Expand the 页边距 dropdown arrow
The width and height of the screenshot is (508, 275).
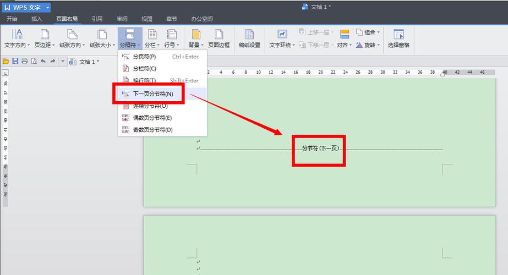tap(53, 45)
